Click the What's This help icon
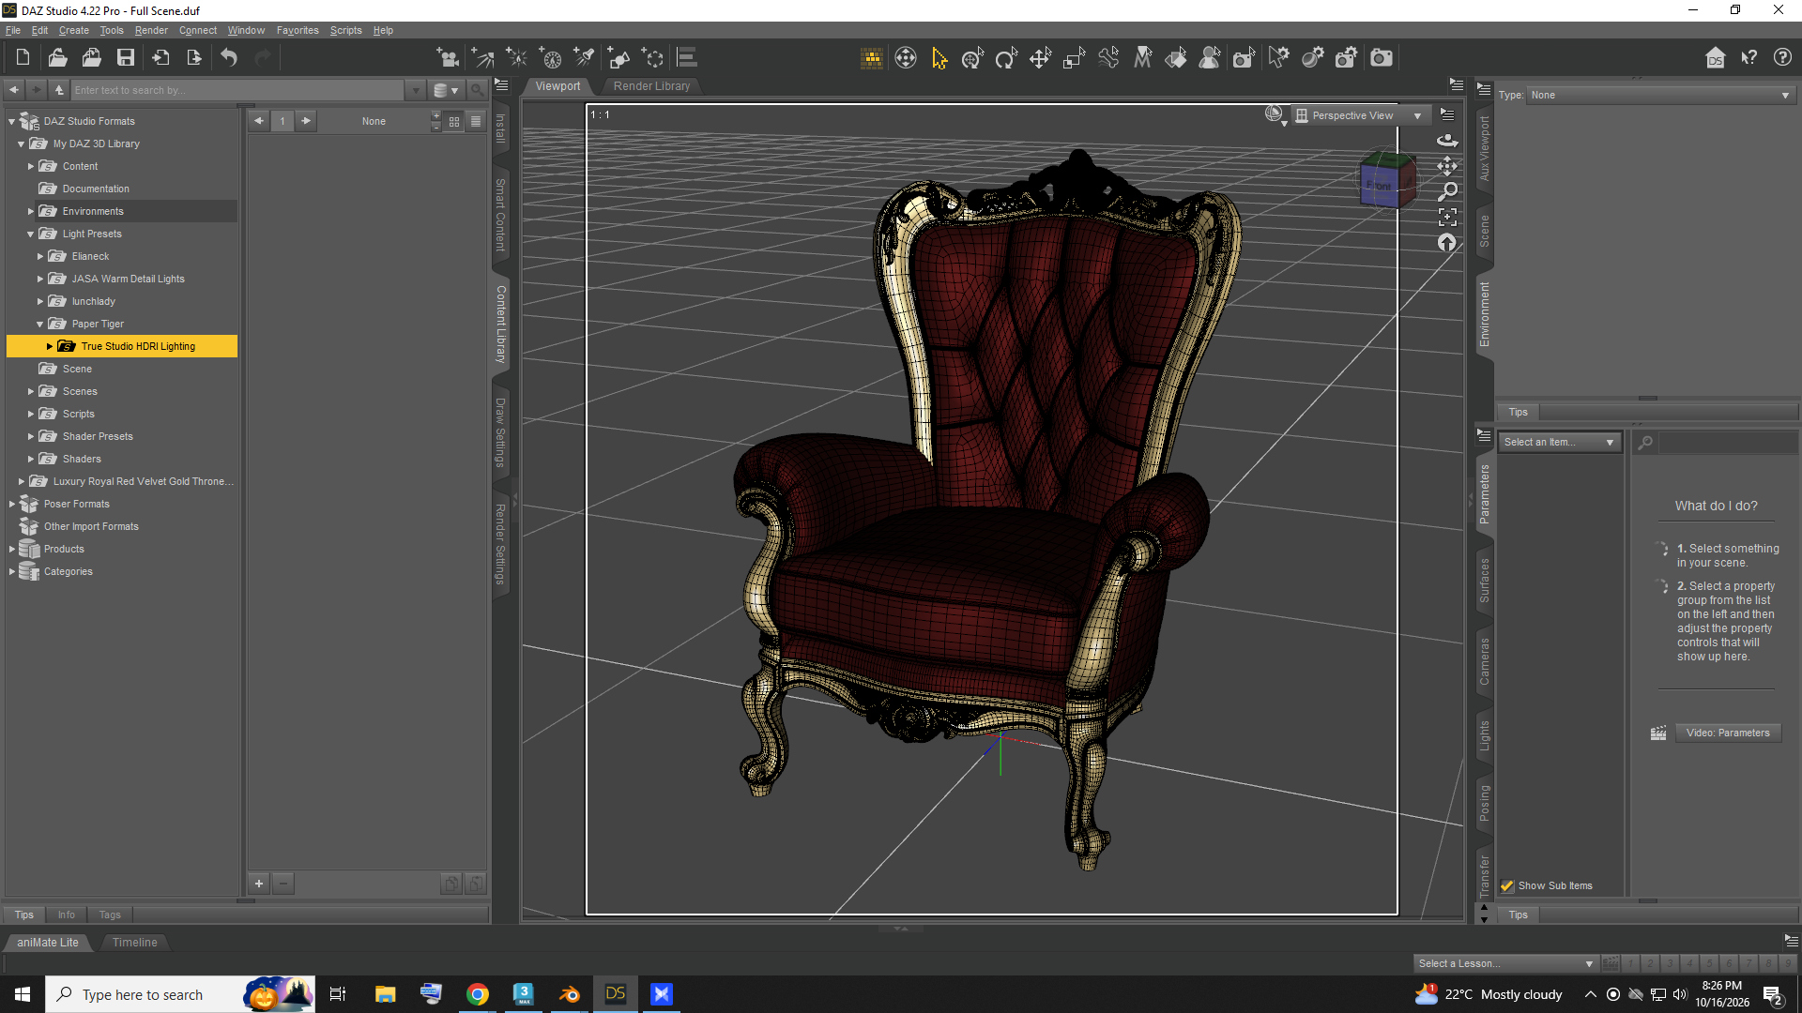 coord(1749,58)
